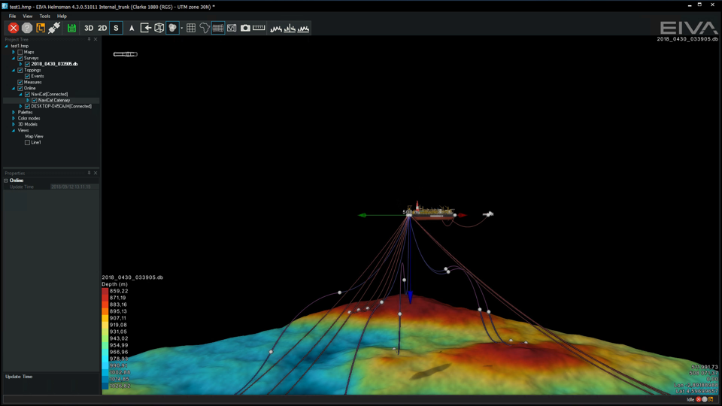Click the camera snapshot icon

[x=245, y=28]
